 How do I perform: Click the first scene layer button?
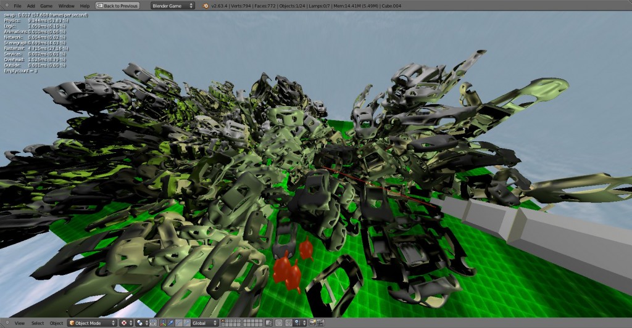(223, 321)
